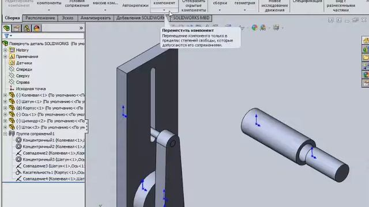The width and height of the screenshot is (369, 207).
Task: Select Совпадение2 mate in tree
Action: (x=54, y=153)
